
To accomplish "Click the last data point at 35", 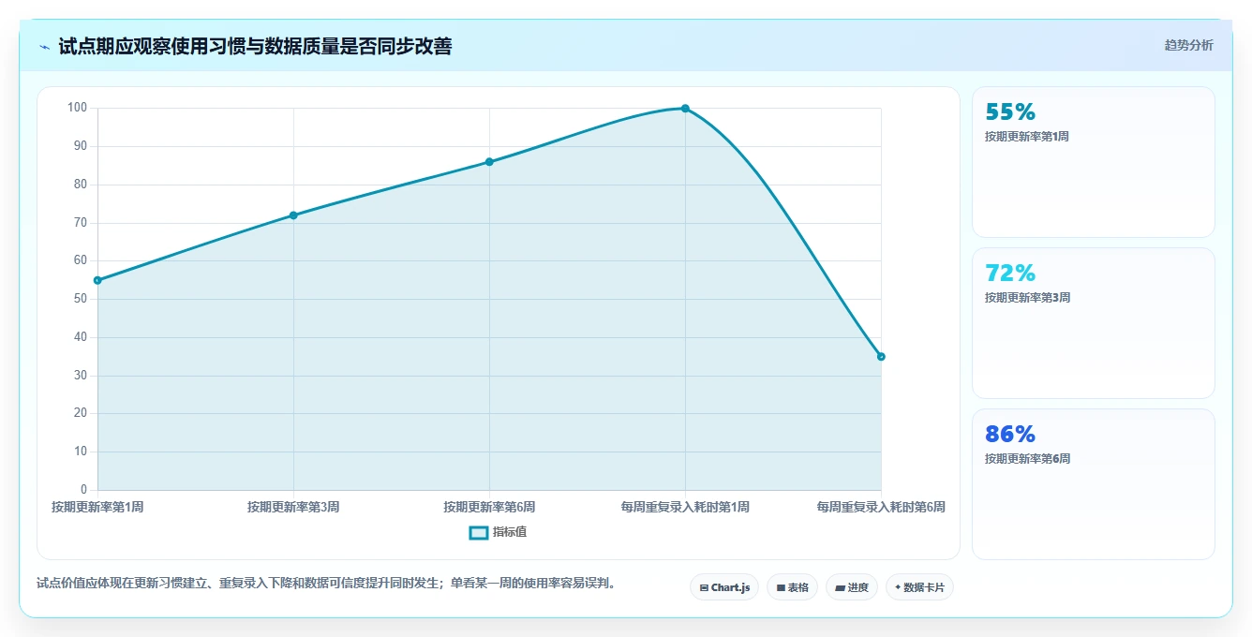I will [881, 357].
